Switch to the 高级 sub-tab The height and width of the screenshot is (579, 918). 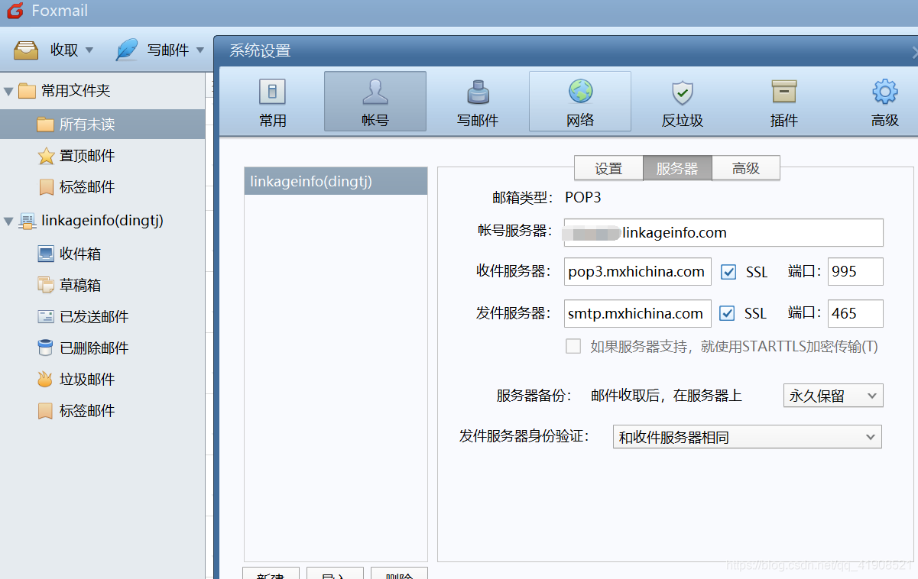click(746, 169)
